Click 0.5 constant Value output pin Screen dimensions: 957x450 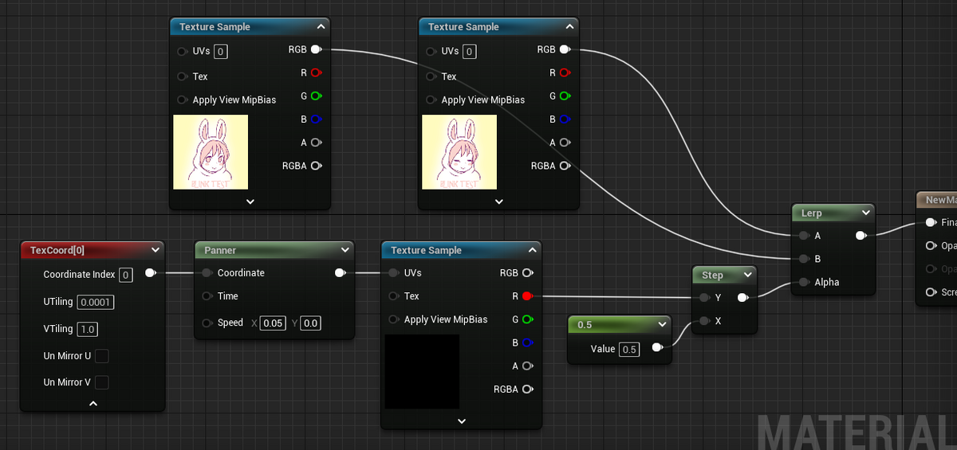tap(656, 348)
